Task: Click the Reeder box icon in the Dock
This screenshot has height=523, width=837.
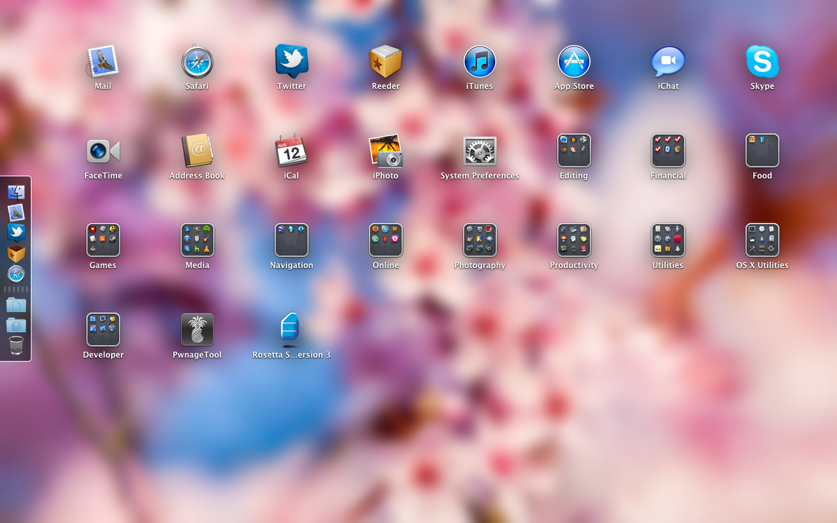Action: (16, 253)
